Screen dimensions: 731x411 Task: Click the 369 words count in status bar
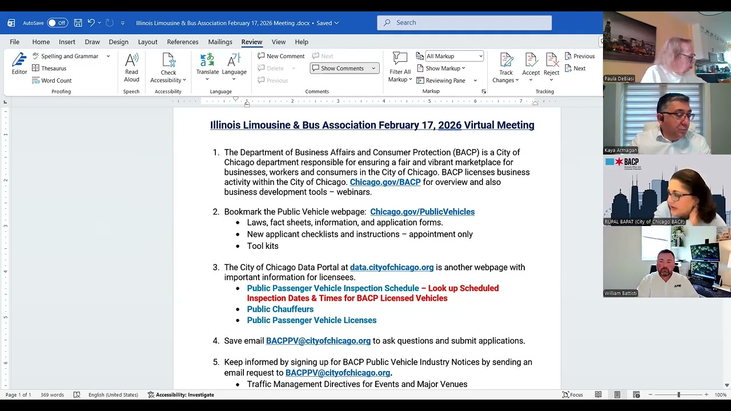52,394
